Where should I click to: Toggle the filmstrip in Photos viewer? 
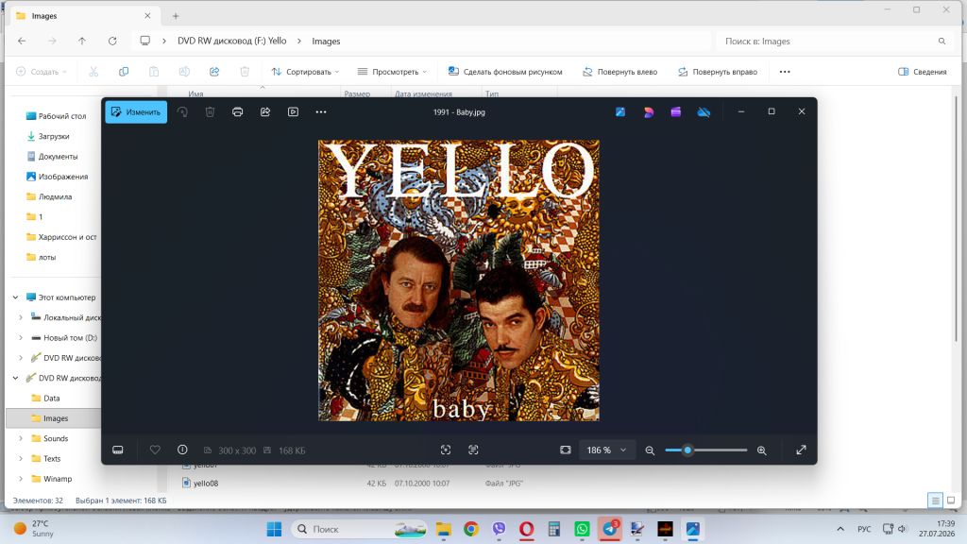118,450
